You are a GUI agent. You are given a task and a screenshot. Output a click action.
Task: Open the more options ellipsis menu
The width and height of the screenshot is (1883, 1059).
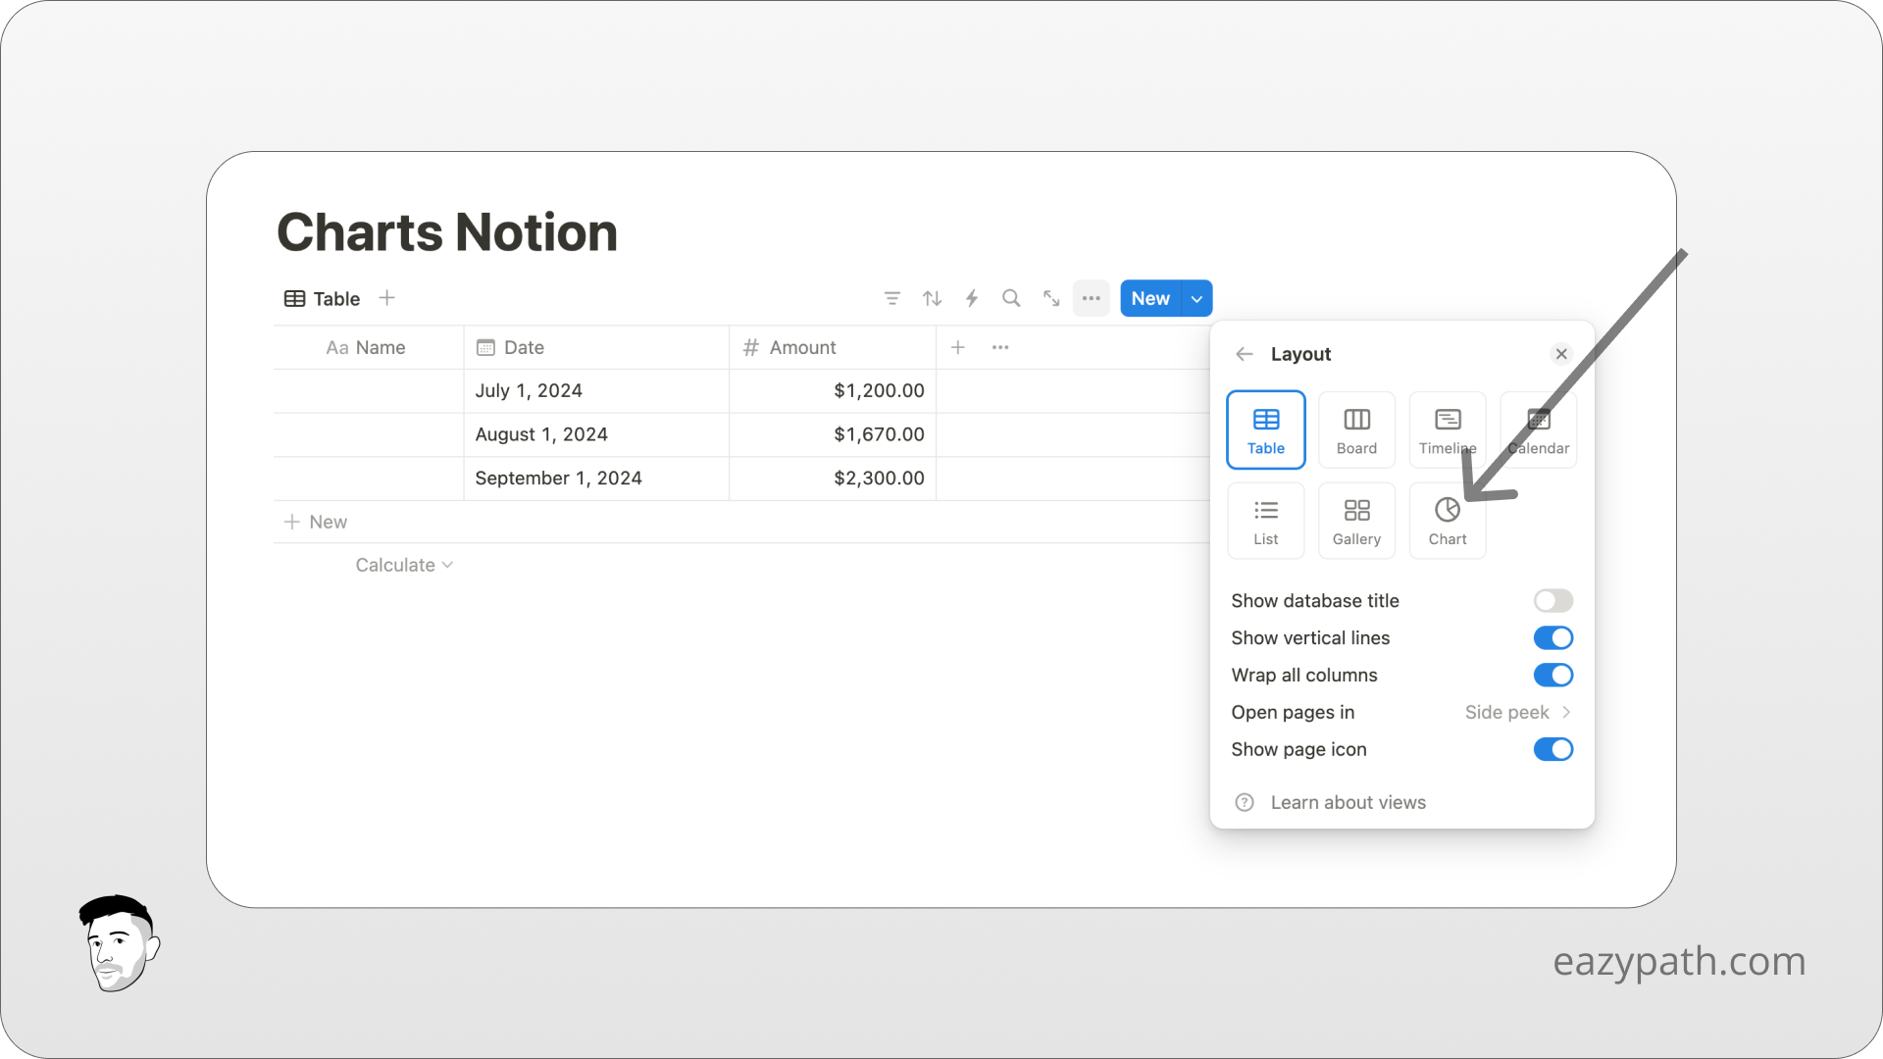[1091, 298]
